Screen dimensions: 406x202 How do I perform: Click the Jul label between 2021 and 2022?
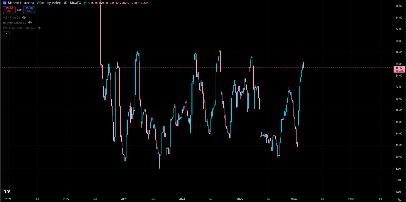coord(37,199)
